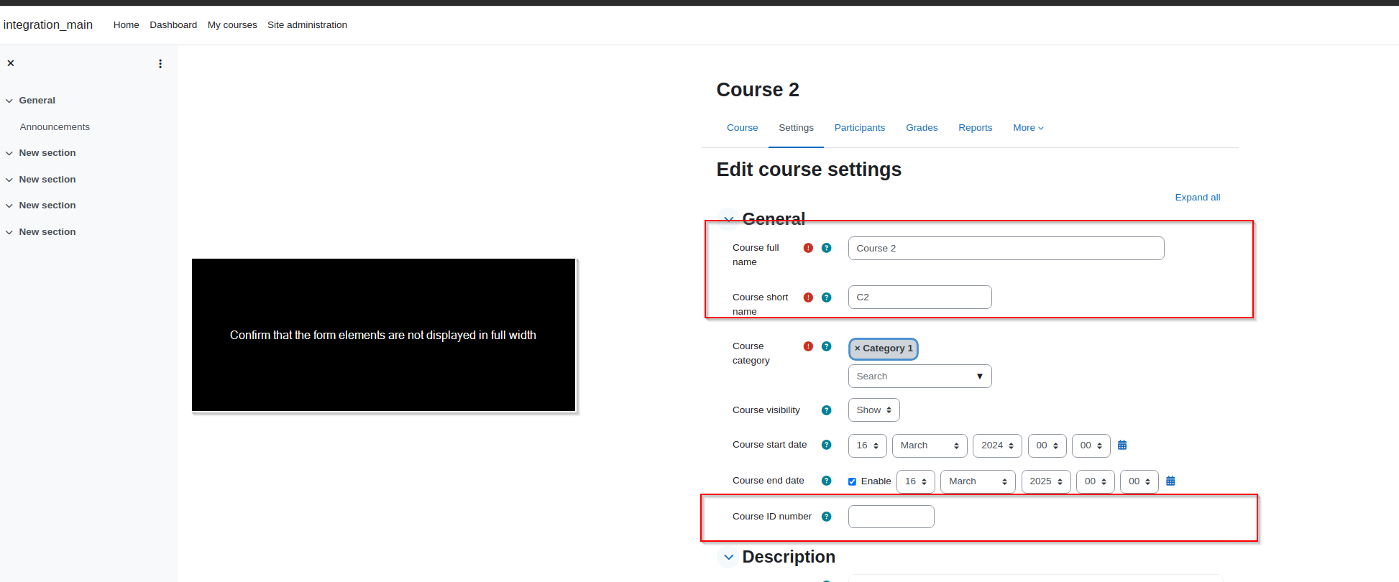Open start date minute dropdown
The height and width of the screenshot is (582, 1399).
pos(1091,445)
